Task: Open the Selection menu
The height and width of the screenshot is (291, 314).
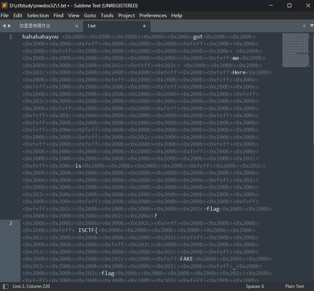Action: click(38, 15)
